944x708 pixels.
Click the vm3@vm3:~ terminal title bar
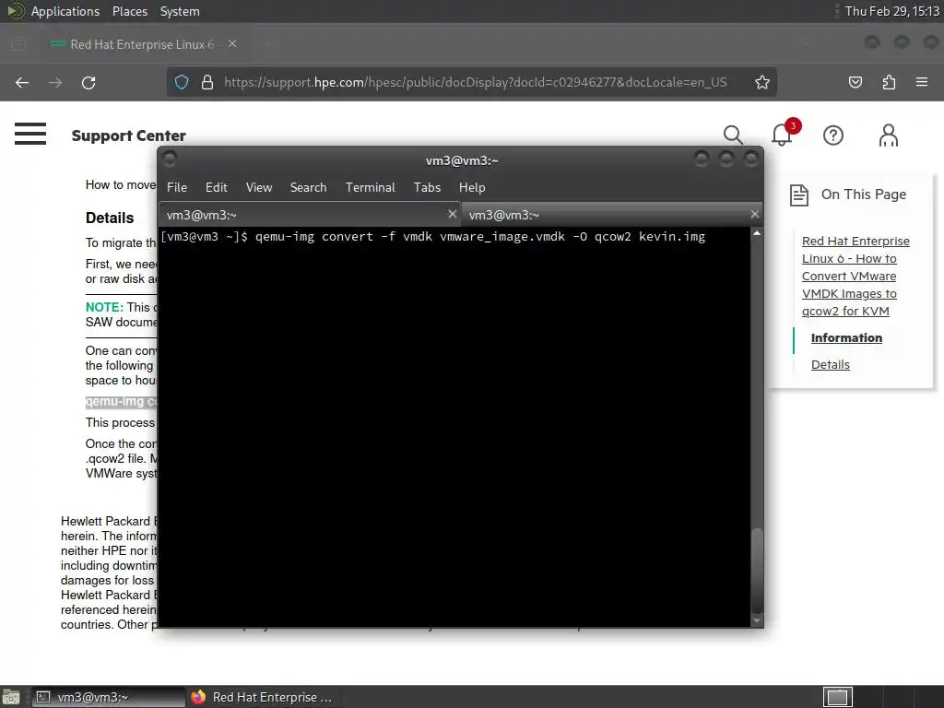461,160
